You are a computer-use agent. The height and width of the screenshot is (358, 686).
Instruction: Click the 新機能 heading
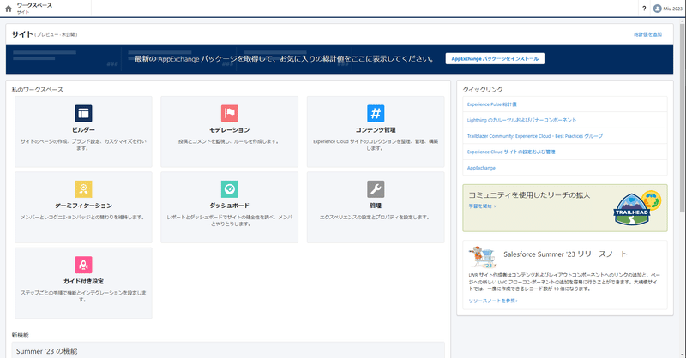(x=20, y=335)
